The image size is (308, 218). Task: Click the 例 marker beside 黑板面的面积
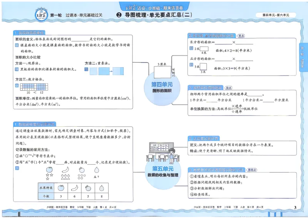[x=17, y=69]
